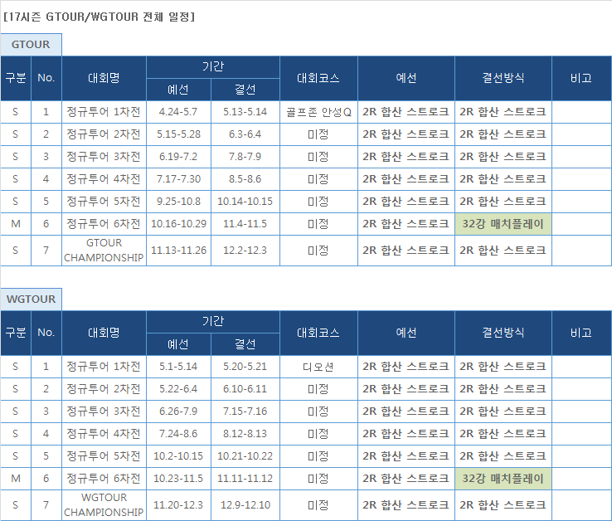Click the WGTOUR '32강 매치플레이' highlighted cell
This screenshot has width=612, height=521.
tap(503, 479)
